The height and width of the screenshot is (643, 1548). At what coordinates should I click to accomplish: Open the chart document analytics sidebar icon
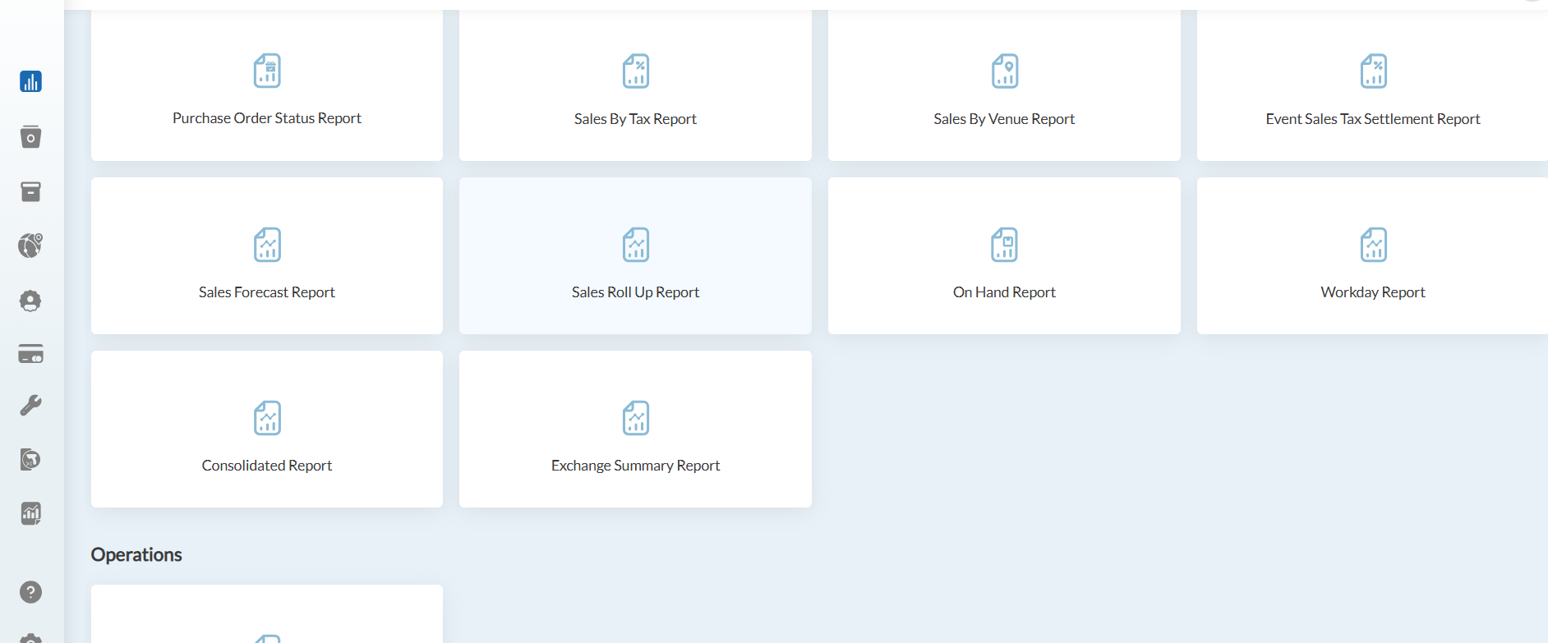point(30,514)
